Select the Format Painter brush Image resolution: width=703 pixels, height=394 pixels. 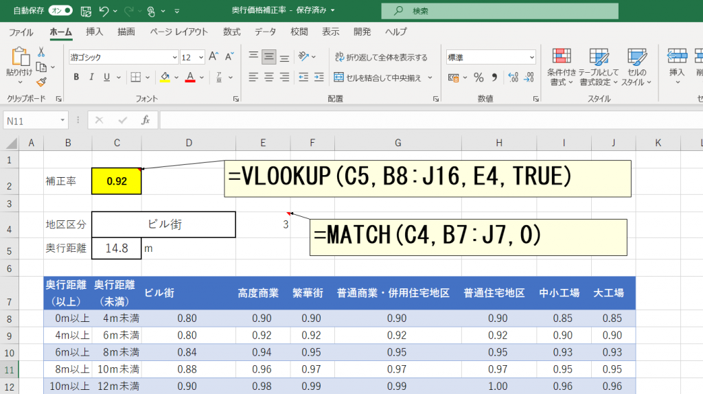(x=41, y=82)
